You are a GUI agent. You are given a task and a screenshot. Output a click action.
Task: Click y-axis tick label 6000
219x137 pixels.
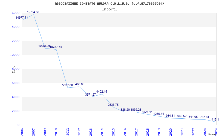click(16, 83)
